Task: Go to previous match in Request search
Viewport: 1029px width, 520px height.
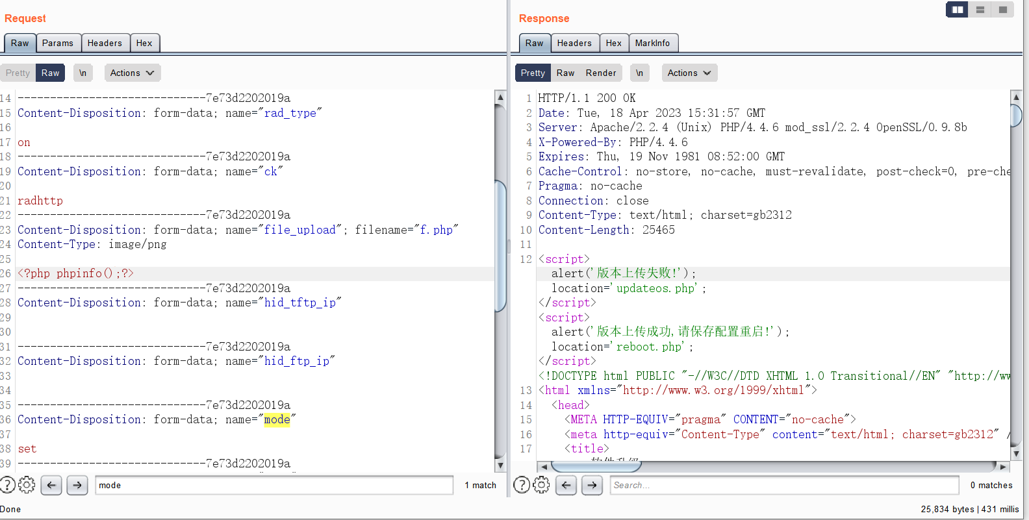Action: (x=51, y=485)
